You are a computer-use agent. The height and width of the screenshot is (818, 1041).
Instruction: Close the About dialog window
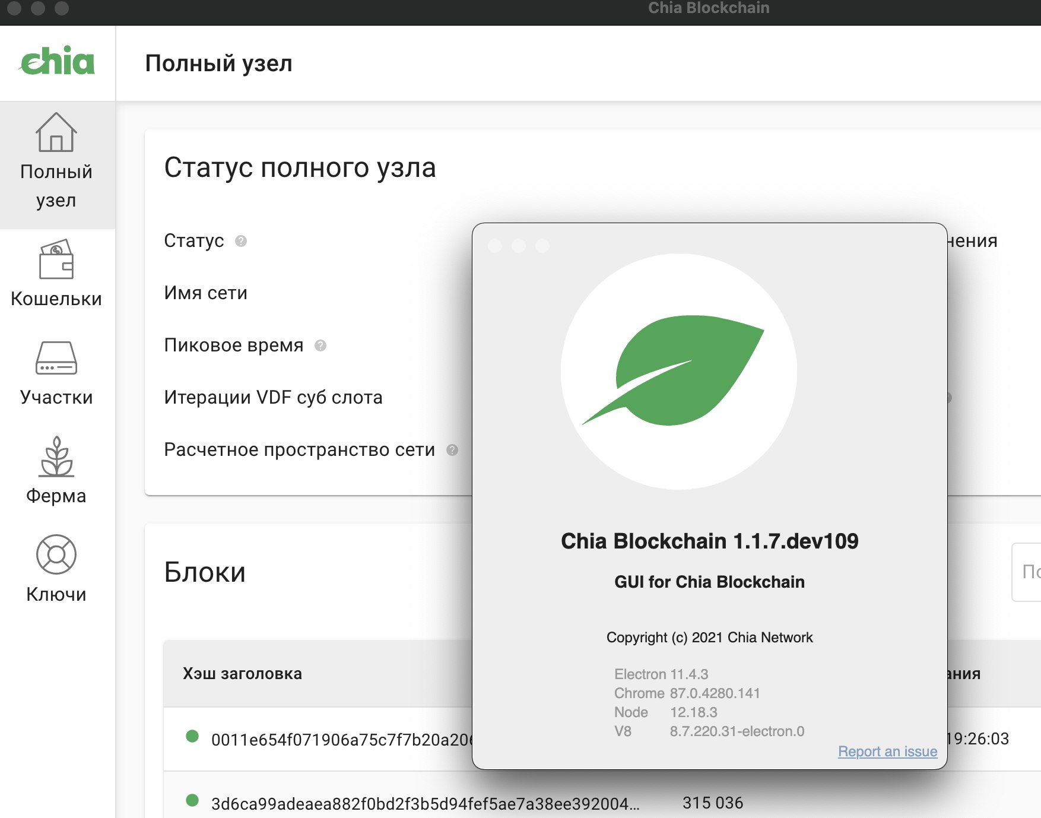pyautogui.click(x=495, y=246)
